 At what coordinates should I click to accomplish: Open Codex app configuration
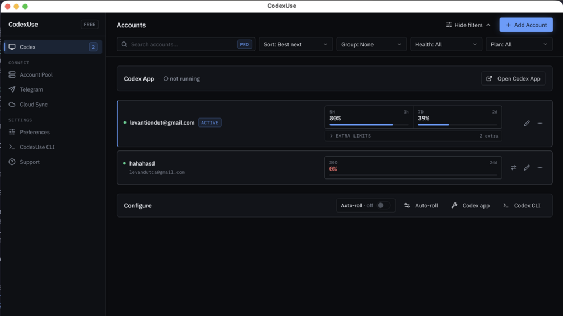coord(471,206)
